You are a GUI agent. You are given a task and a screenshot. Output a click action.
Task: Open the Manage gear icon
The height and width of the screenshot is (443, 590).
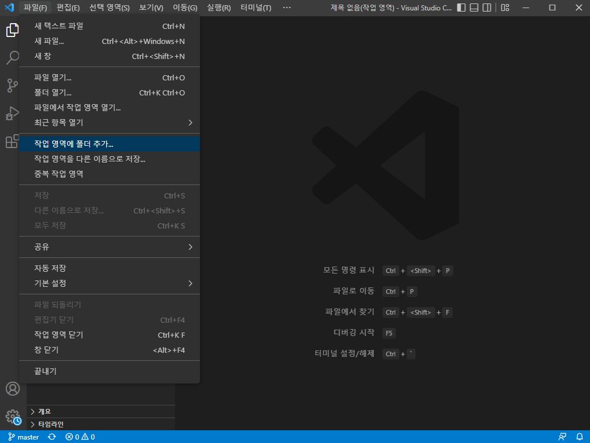tap(12, 417)
